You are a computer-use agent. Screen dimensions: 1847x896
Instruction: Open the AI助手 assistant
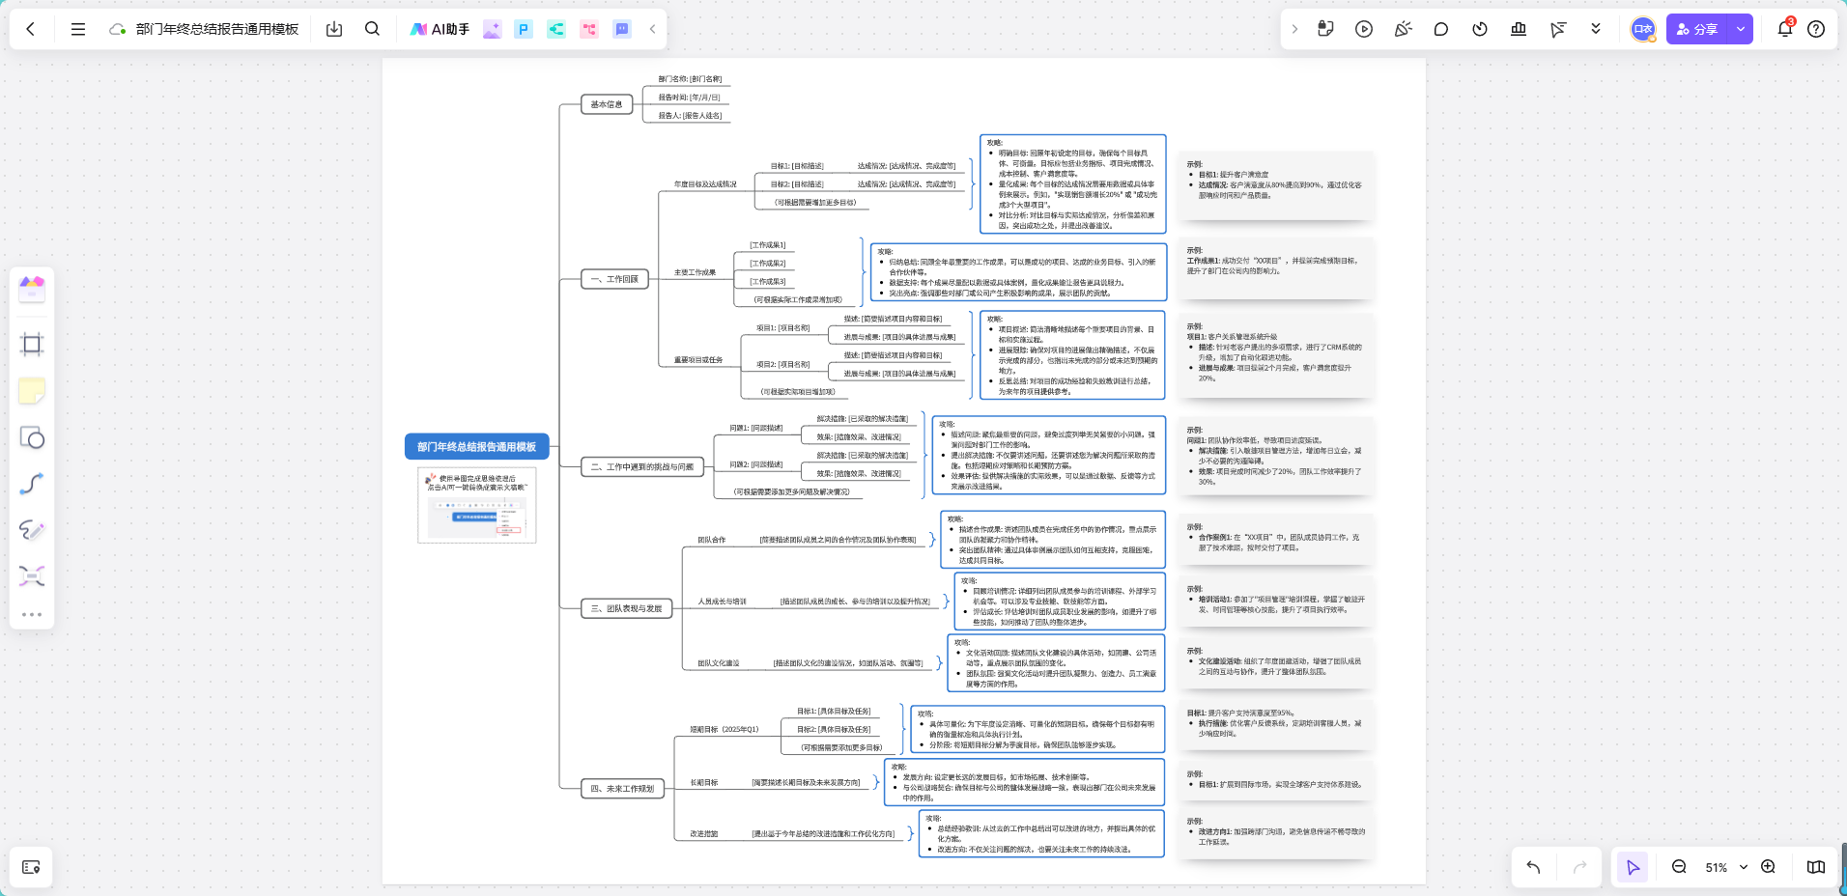(x=440, y=29)
